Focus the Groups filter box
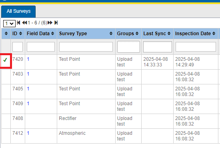The image size is (220, 148). click(128, 47)
